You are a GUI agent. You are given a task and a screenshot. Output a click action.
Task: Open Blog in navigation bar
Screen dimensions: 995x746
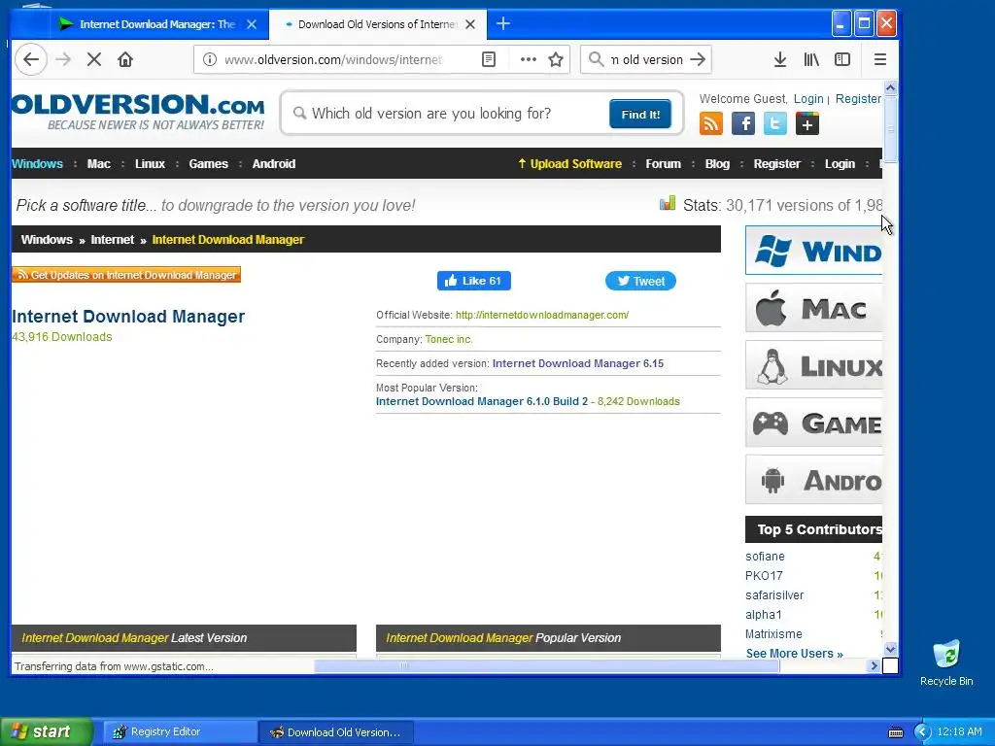tap(717, 163)
